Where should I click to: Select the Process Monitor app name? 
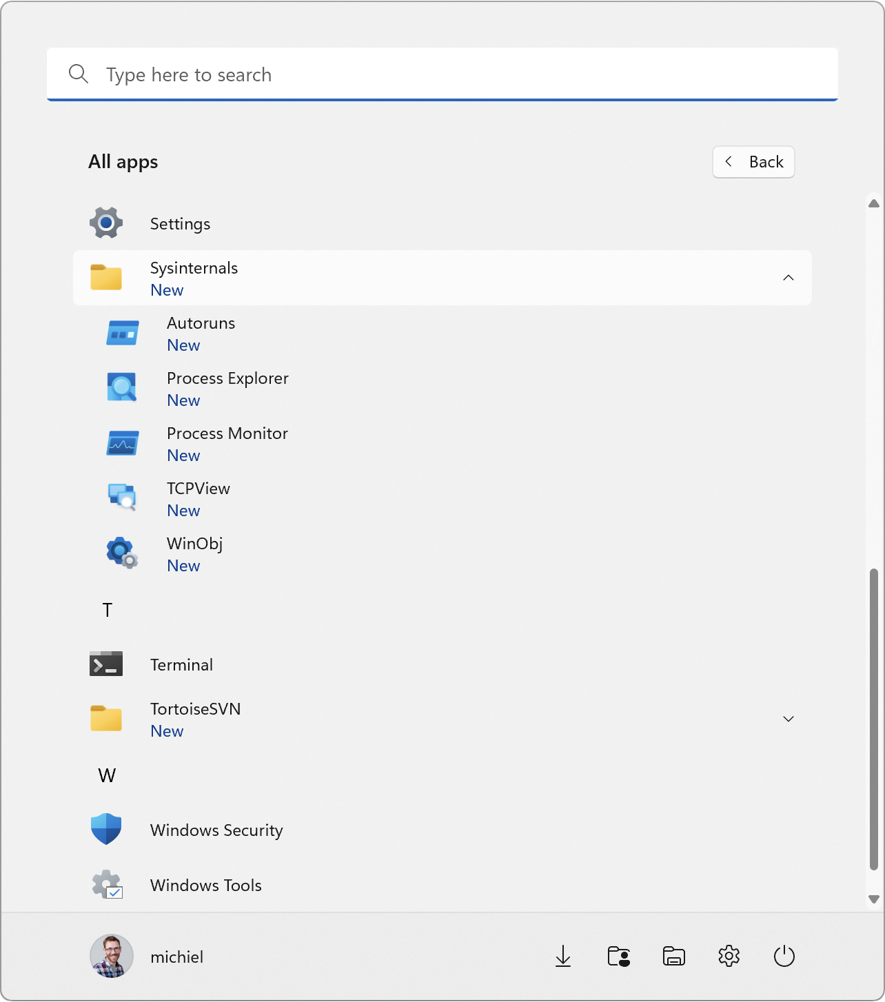[227, 433]
